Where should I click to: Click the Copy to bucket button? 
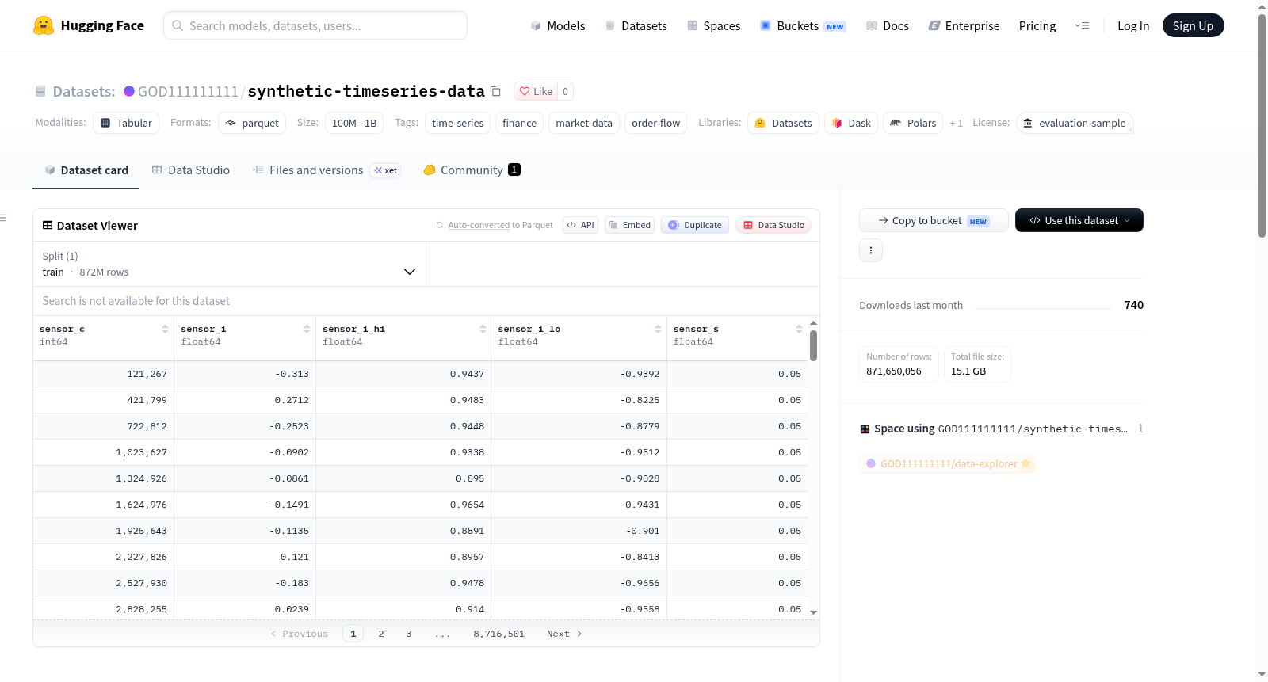[x=934, y=220]
